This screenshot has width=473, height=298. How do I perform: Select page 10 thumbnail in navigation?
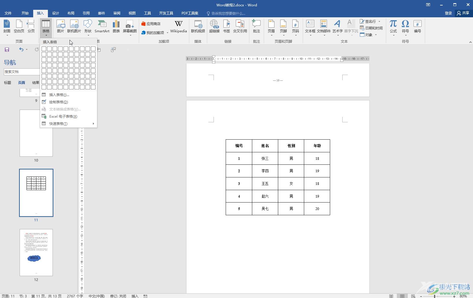36,133
